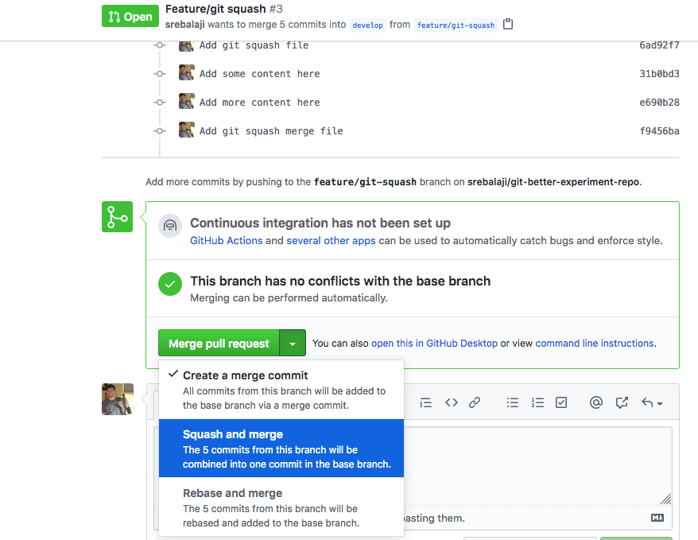Insert a quote block in the comment
698x540 pixels.
point(425,402)
